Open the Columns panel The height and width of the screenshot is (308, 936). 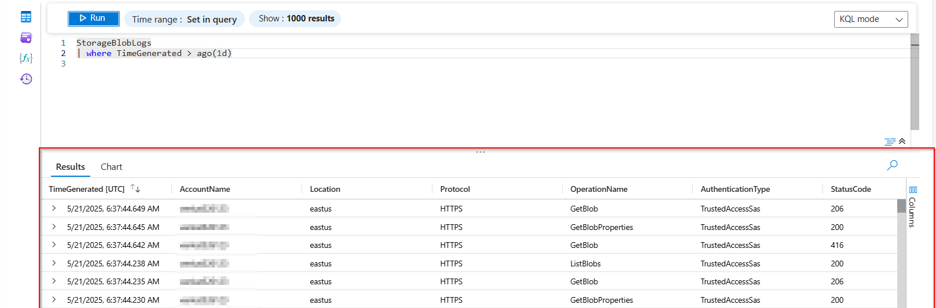pyautogui.click(x=912, y=206)
